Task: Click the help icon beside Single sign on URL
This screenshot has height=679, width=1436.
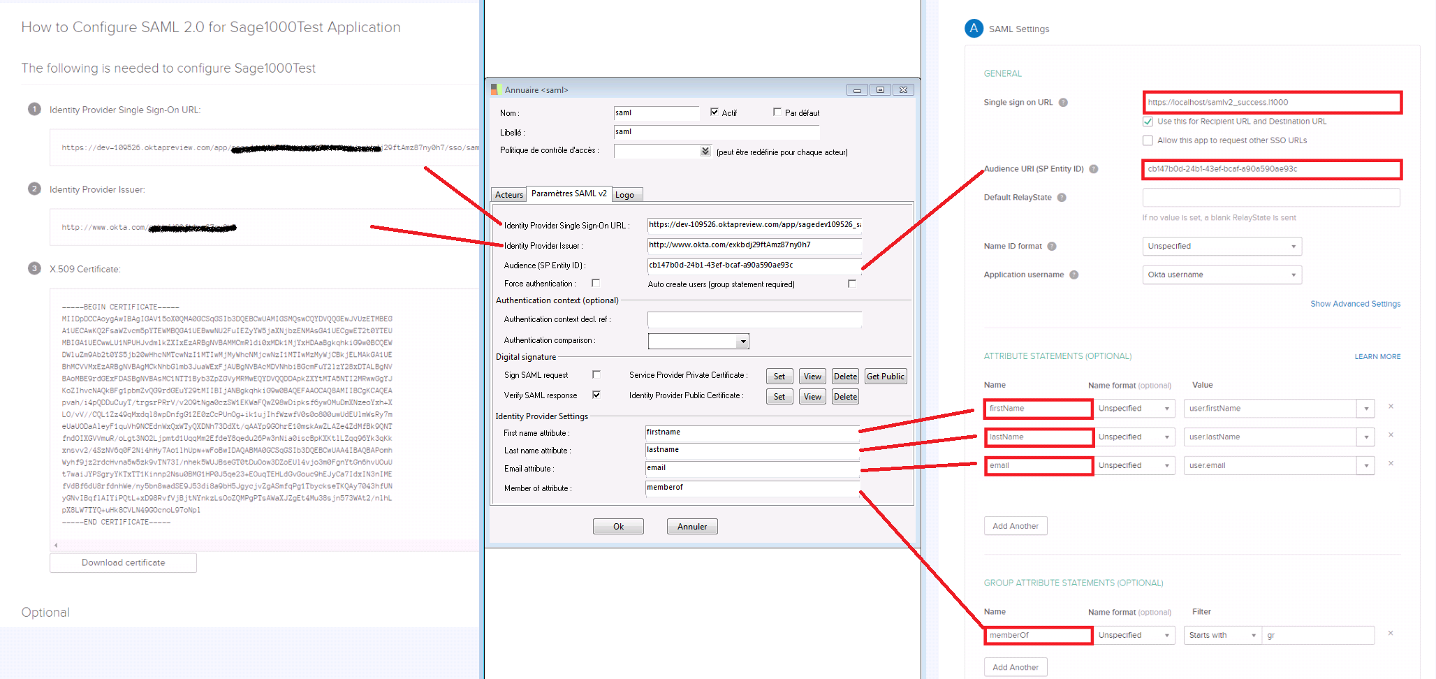Action: coord(1063,103)
